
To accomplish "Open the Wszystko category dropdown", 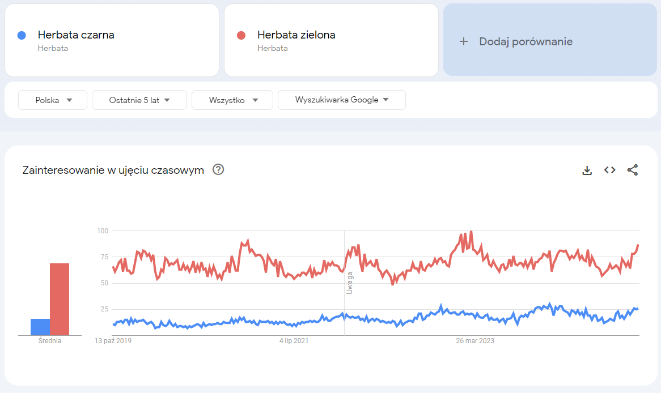I will click(x=232, y=100).
